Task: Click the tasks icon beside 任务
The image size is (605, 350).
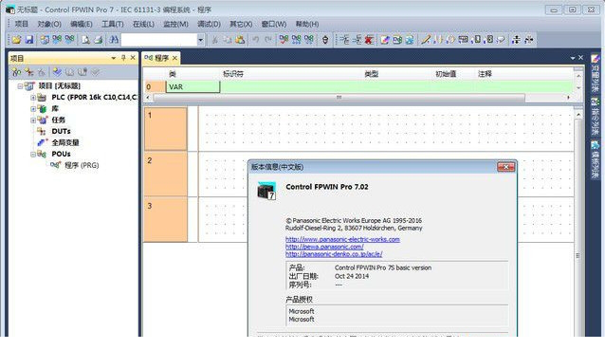Action: (43, 120)
